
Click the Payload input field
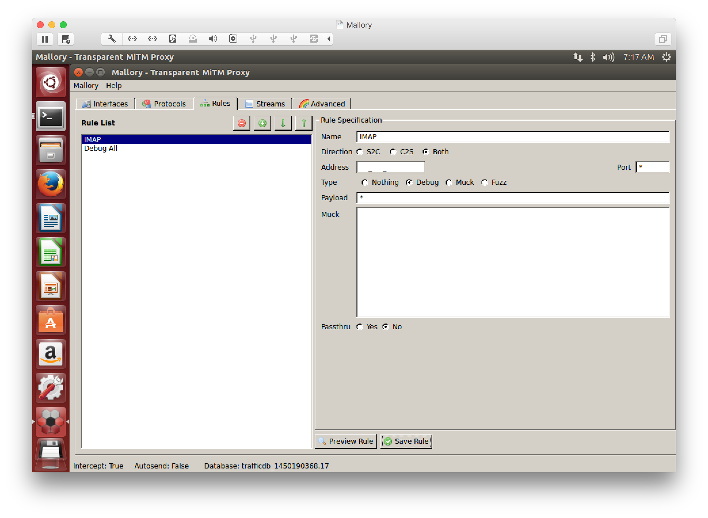tap(513, 198)
